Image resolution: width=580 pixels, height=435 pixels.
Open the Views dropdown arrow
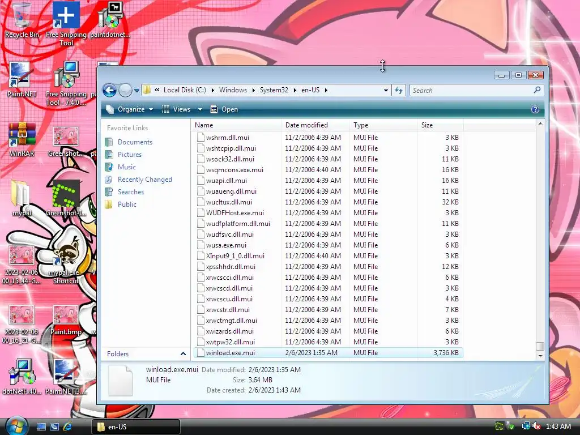200,109
